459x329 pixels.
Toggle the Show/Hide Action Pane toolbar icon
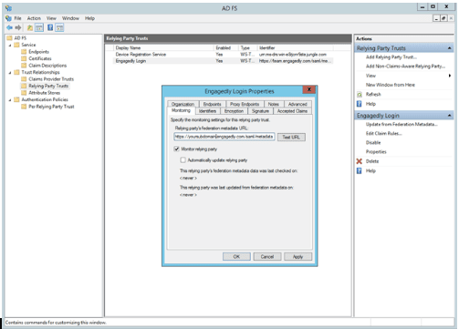tap(59, 28)
